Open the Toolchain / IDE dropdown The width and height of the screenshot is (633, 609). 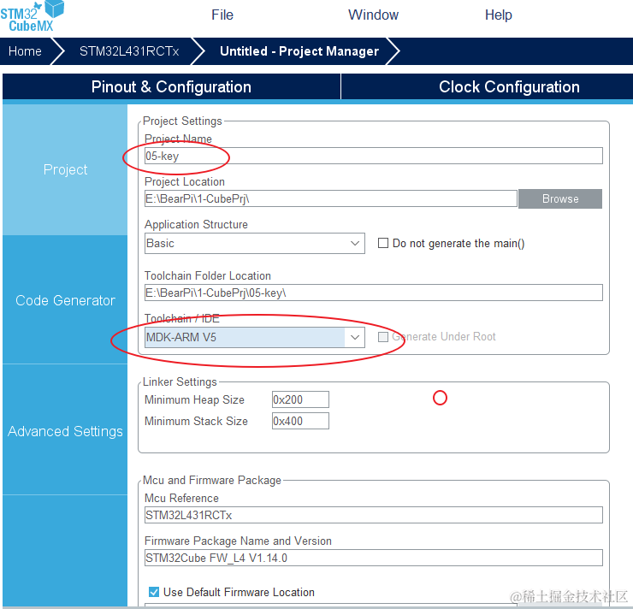[255, 337]
